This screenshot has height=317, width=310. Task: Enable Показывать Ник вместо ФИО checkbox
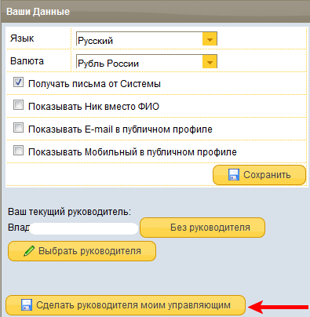18,105
